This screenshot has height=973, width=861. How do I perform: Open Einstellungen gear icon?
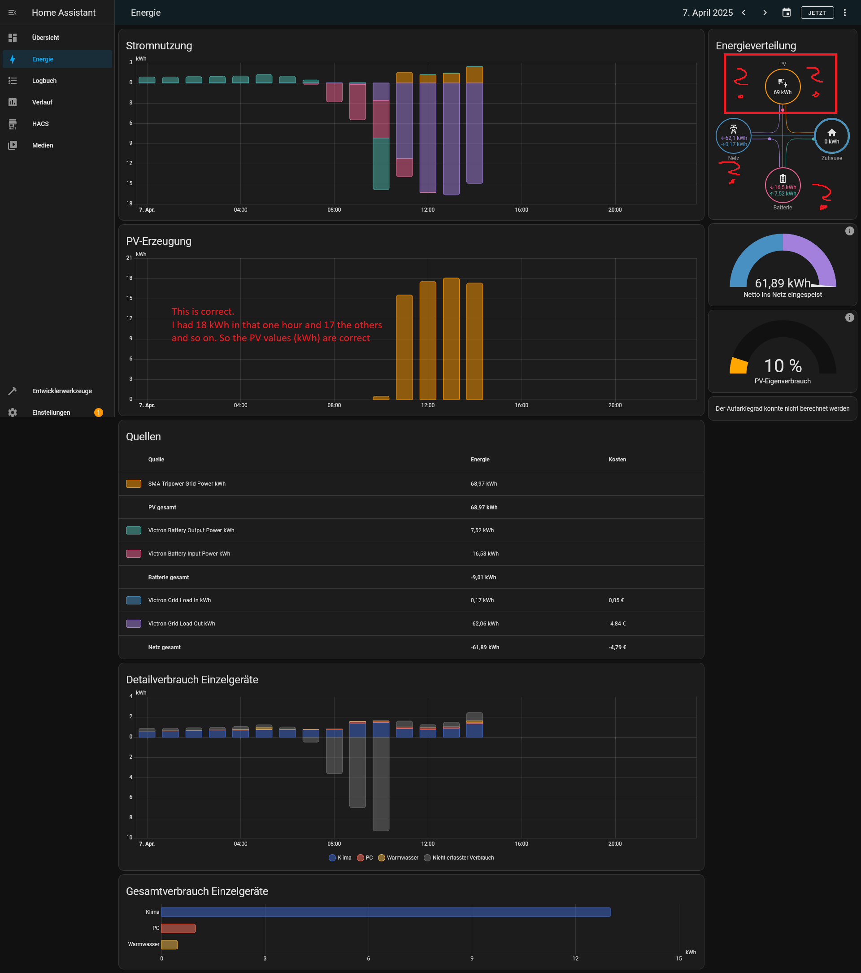(x=13, y=413)
